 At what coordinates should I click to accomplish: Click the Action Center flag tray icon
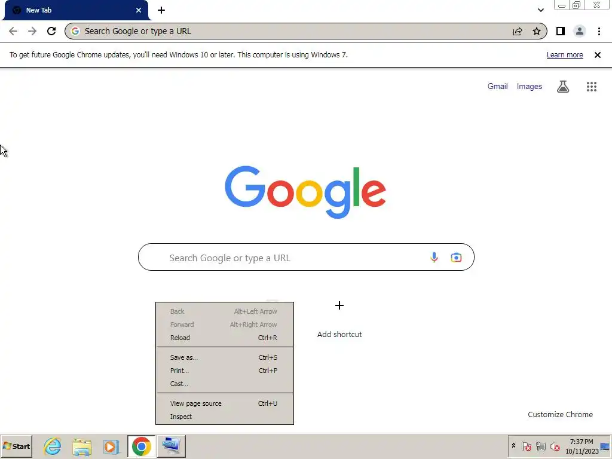click(526, 446)
